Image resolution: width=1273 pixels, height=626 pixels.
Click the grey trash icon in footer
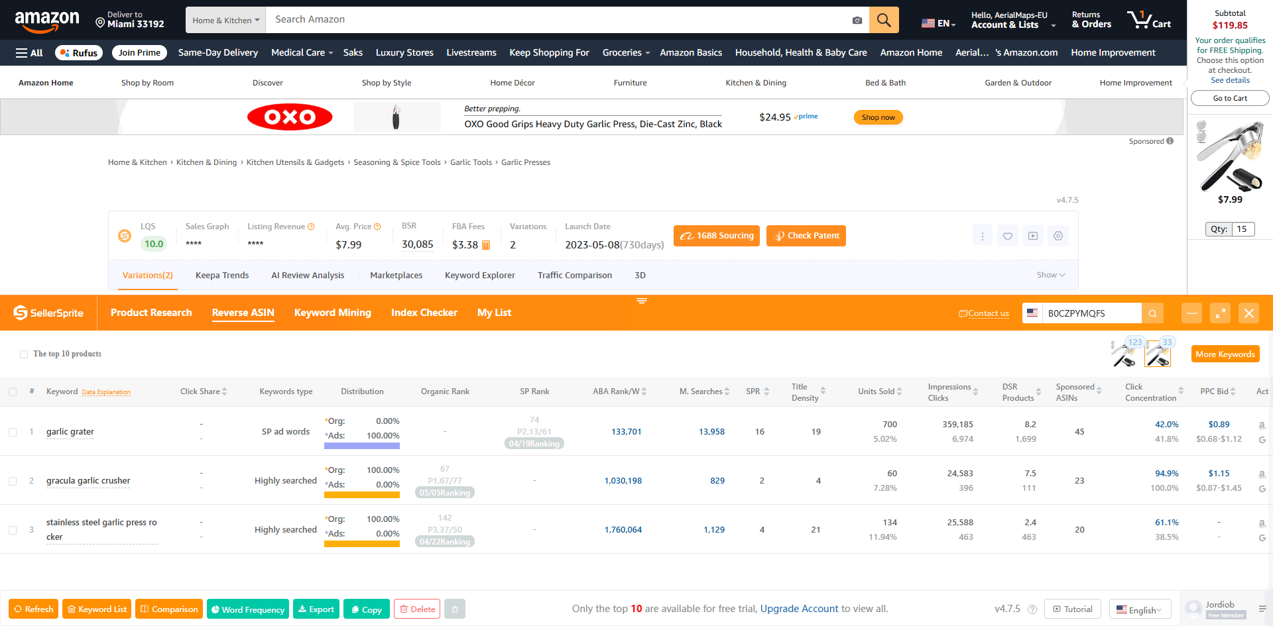[x=455, y=609]
